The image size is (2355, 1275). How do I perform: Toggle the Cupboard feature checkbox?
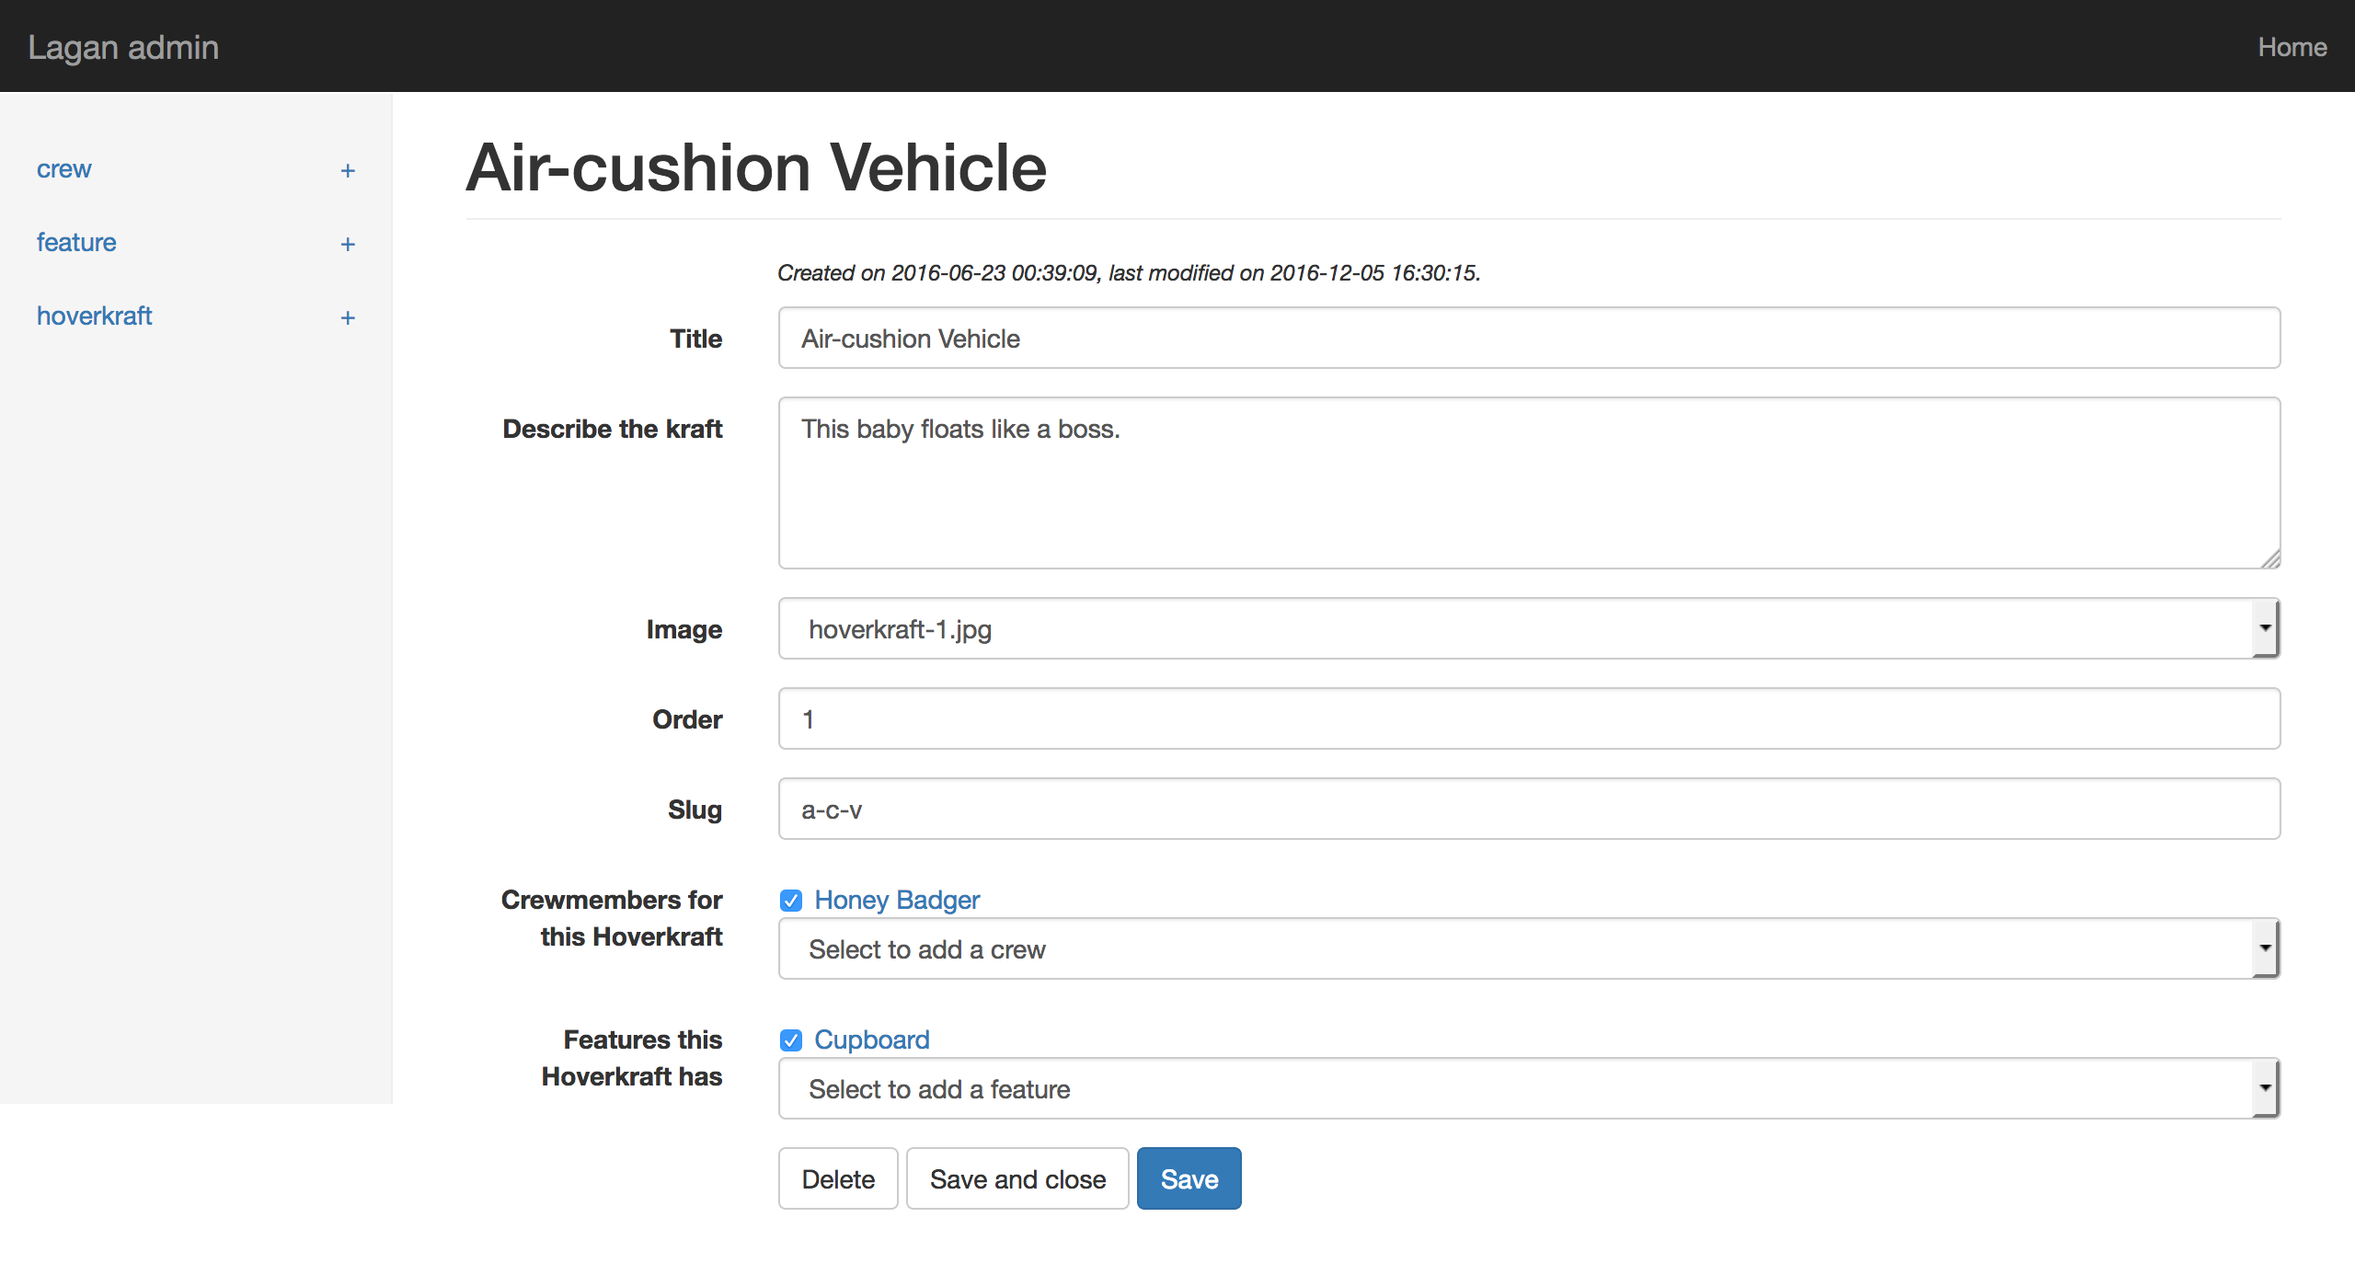click(791, 1040)
